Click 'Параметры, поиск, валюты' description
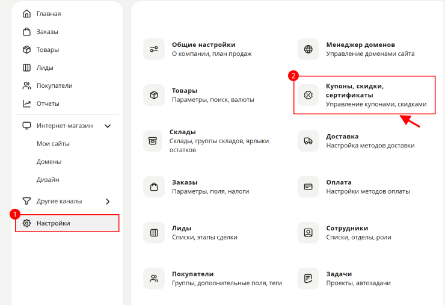 213,100
